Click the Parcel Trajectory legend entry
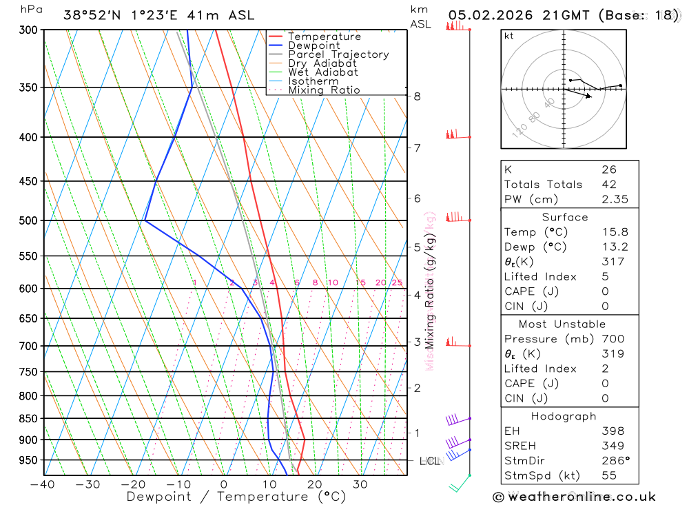The width and height of the screenshot is (689, 505). [x=329, y=54]
